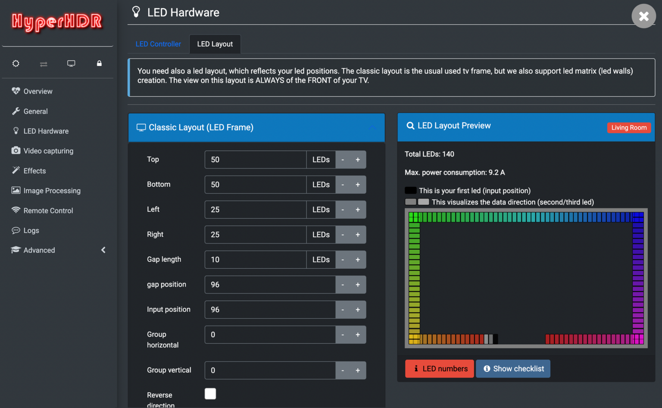Toggle dark mode with the sun icon
The image size is (662, 408).
(x=16, y=63)
